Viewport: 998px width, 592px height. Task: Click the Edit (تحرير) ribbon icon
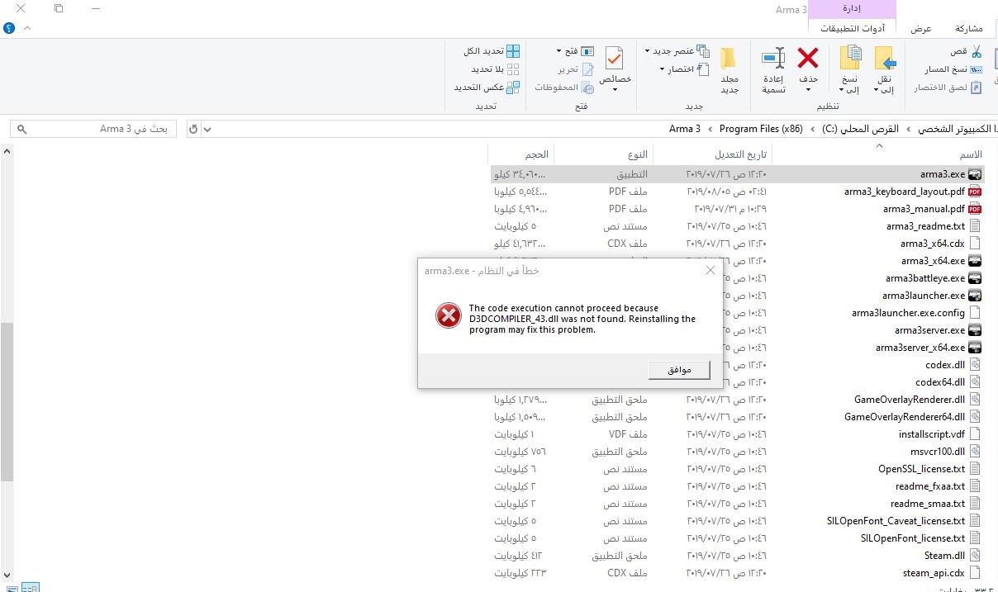(587, 69)
